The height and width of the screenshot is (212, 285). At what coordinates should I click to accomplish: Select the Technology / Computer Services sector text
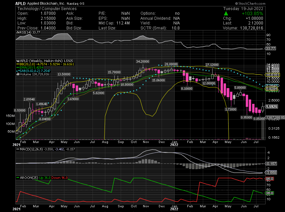(47, 9)
